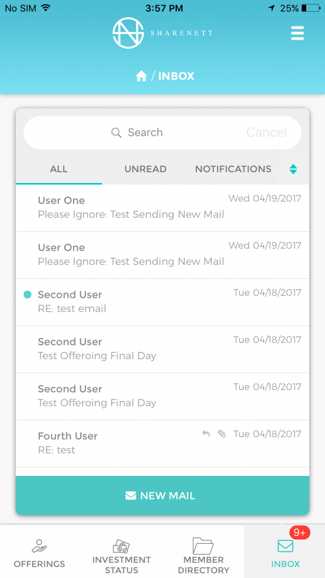Tap the Sharenett logo
Screen dimensions: 325x578
click(162, 33)
